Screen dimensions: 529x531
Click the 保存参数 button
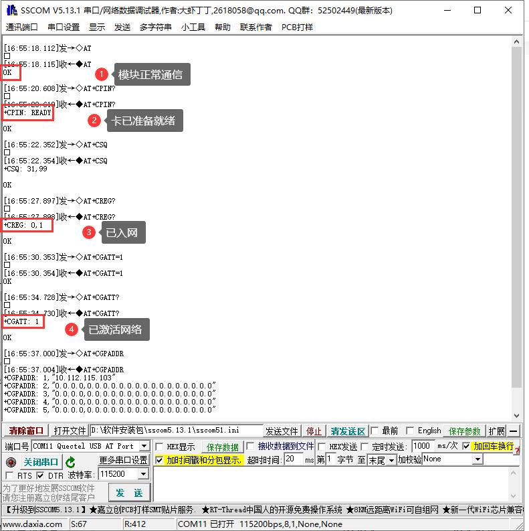point(464,431)
